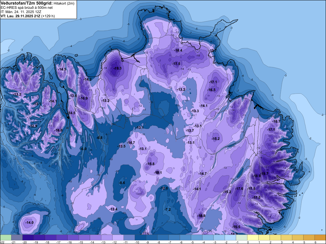Viewport: 326px width, 244px height.
Task: Click the 'EC-HRES spá brúuð á 500m net' line
Action: tap(27, 8)
